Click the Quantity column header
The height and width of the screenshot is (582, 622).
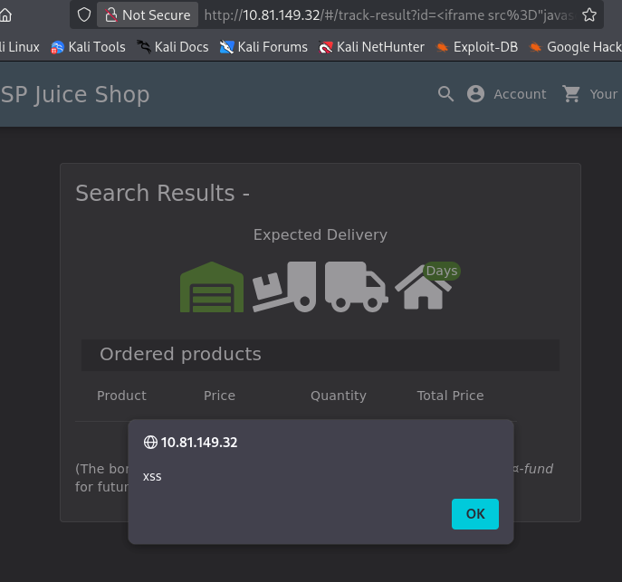(x=339, y=396)
